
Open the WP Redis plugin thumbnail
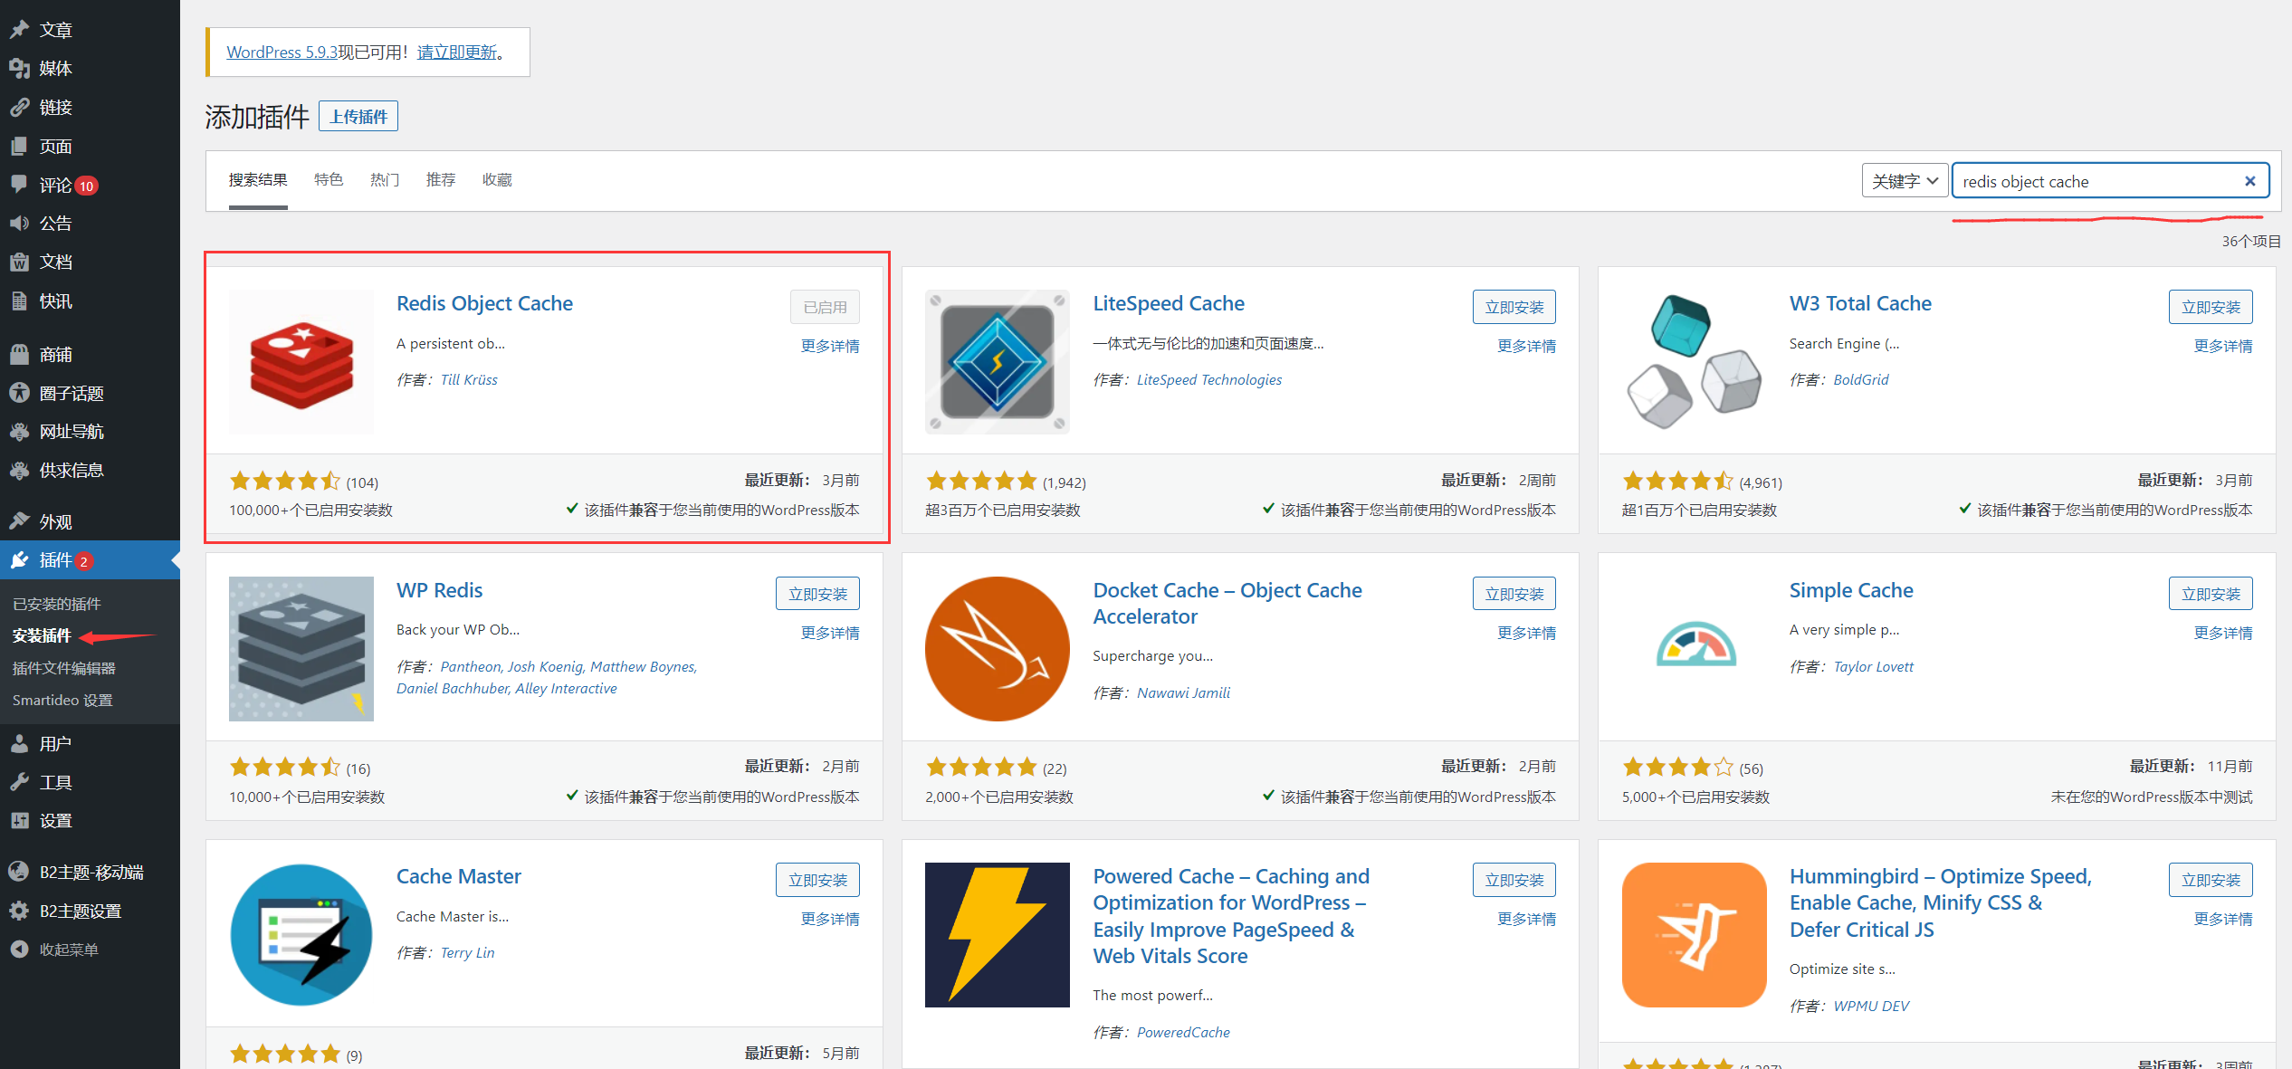click(301, 648)
